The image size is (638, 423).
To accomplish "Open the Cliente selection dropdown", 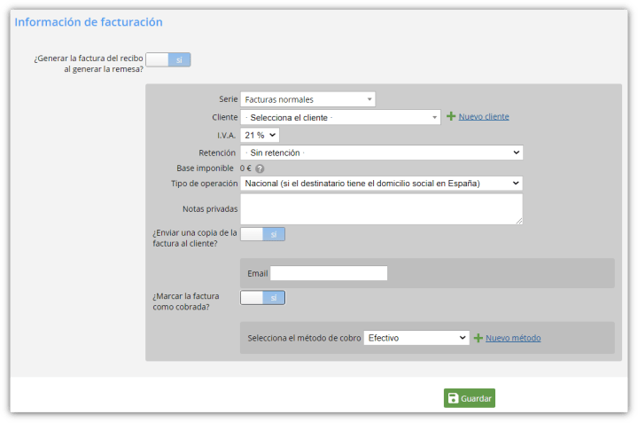I will pyautogui.click(x=340, y=117).
